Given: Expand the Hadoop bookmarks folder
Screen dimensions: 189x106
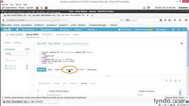Looking at the screenshot, I should coord(27,25).
